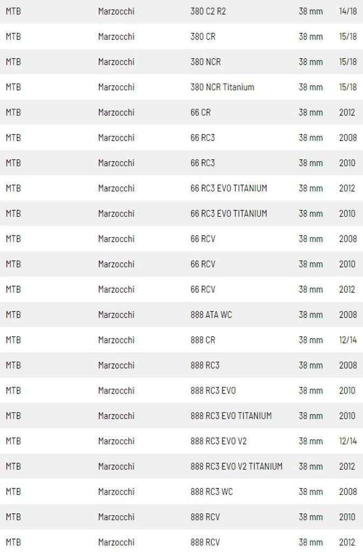The image size is (363, 552).
Task: Click the 14/18 year for 380 C2 R2
Action: [347, 11]
